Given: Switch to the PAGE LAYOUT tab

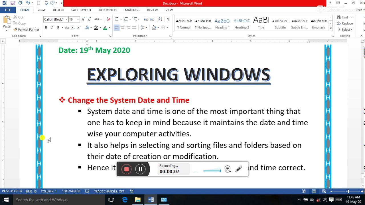Looking at the screenshot, I should click(81, 10).
